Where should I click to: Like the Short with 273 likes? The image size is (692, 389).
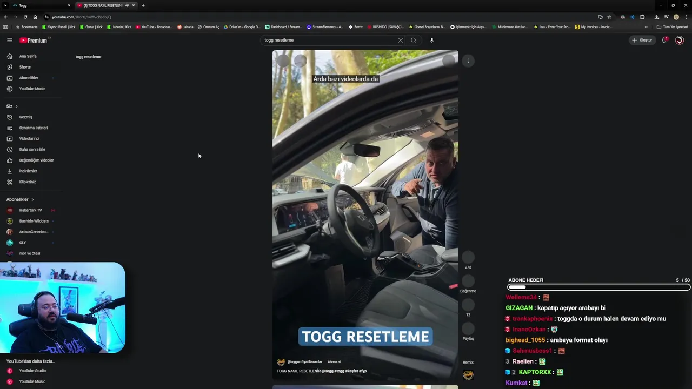pyautogui.click(x=468, y=257)
